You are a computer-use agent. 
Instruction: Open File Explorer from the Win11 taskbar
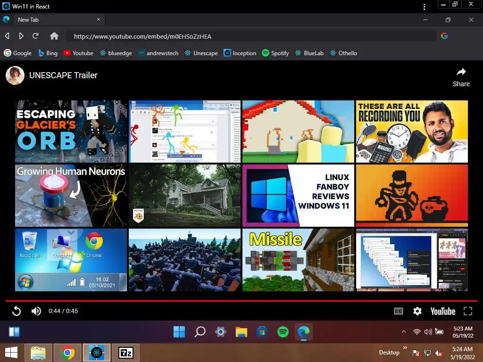pyautogui.click(x=241, y=332)
